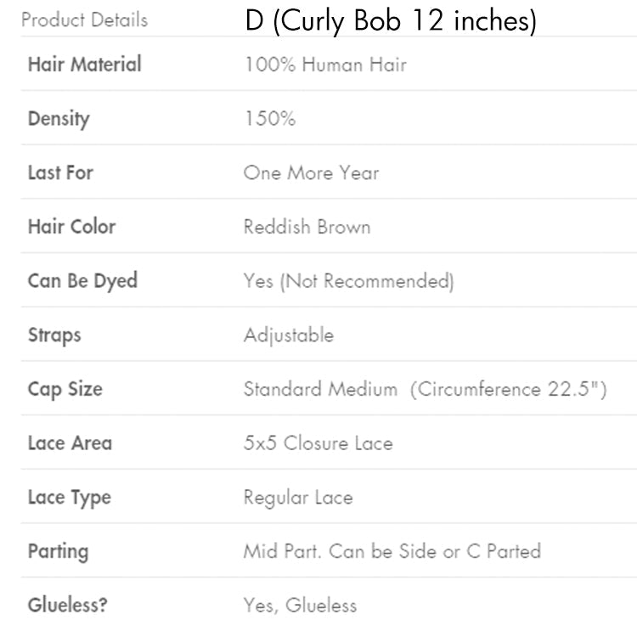Image resolution: width=637 pixels, height=637 pixels.
Task: Click the 150% density value
Action: click(270, 119)
